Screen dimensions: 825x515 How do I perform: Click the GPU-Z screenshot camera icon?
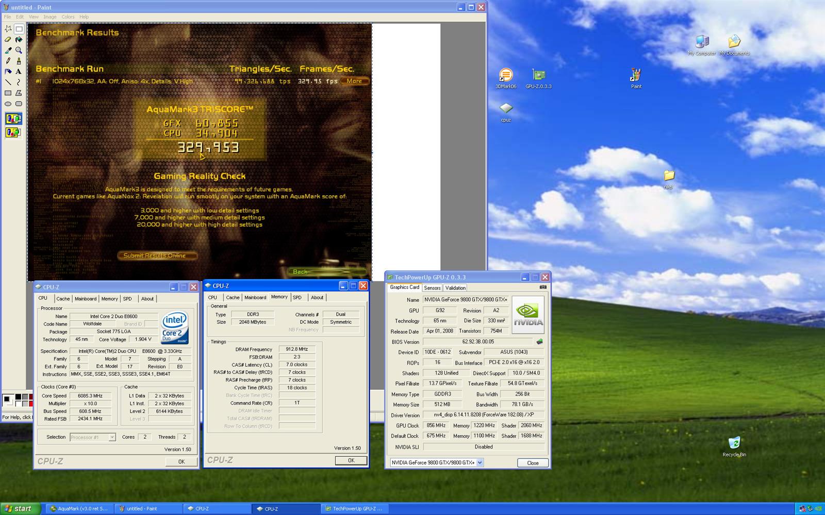pyautogui.click(x=543, y=287)
